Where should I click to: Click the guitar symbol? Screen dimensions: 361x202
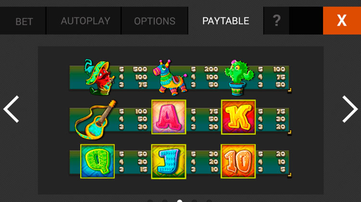[96, 119]
